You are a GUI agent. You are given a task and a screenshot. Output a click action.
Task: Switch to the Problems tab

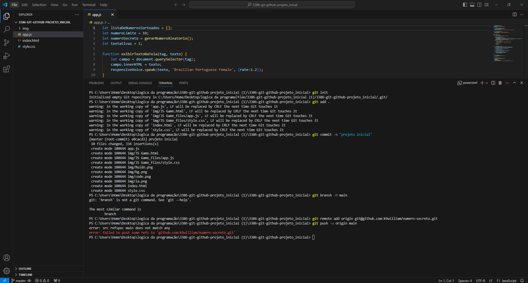[x=97, y=83]
